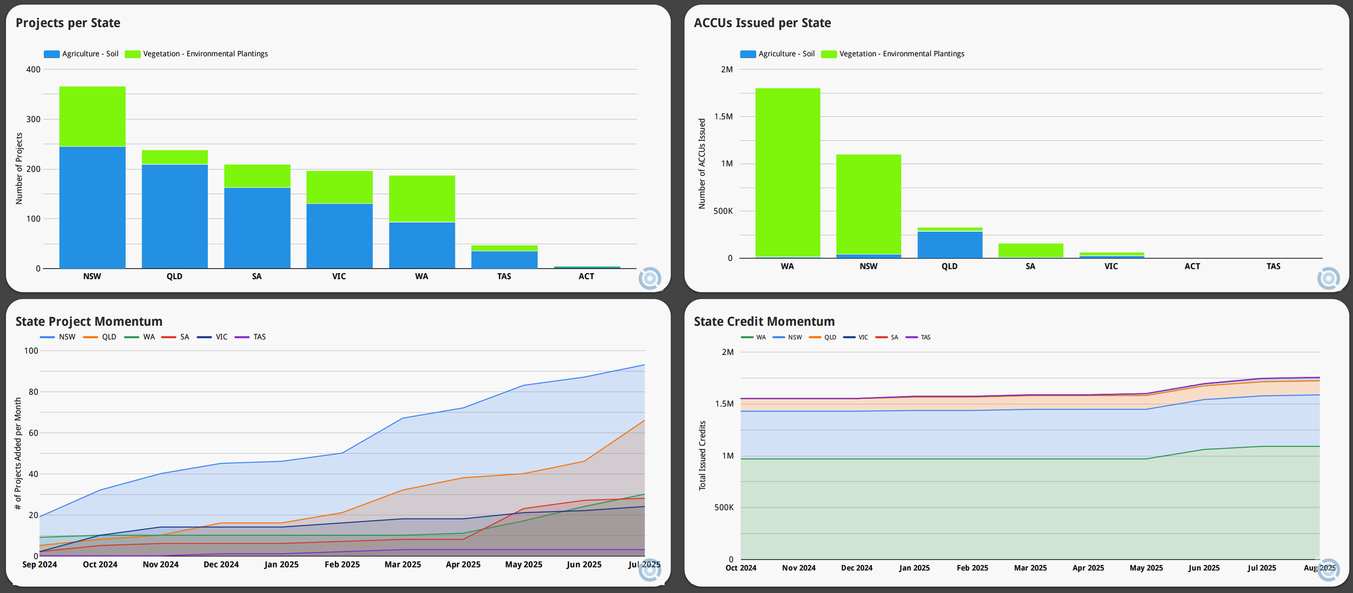Toggle QLD series in State Project Momentum legend

coord(100,337)
